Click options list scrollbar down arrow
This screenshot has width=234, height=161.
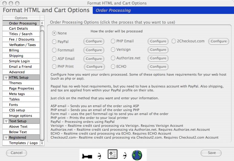click(42, 143)
